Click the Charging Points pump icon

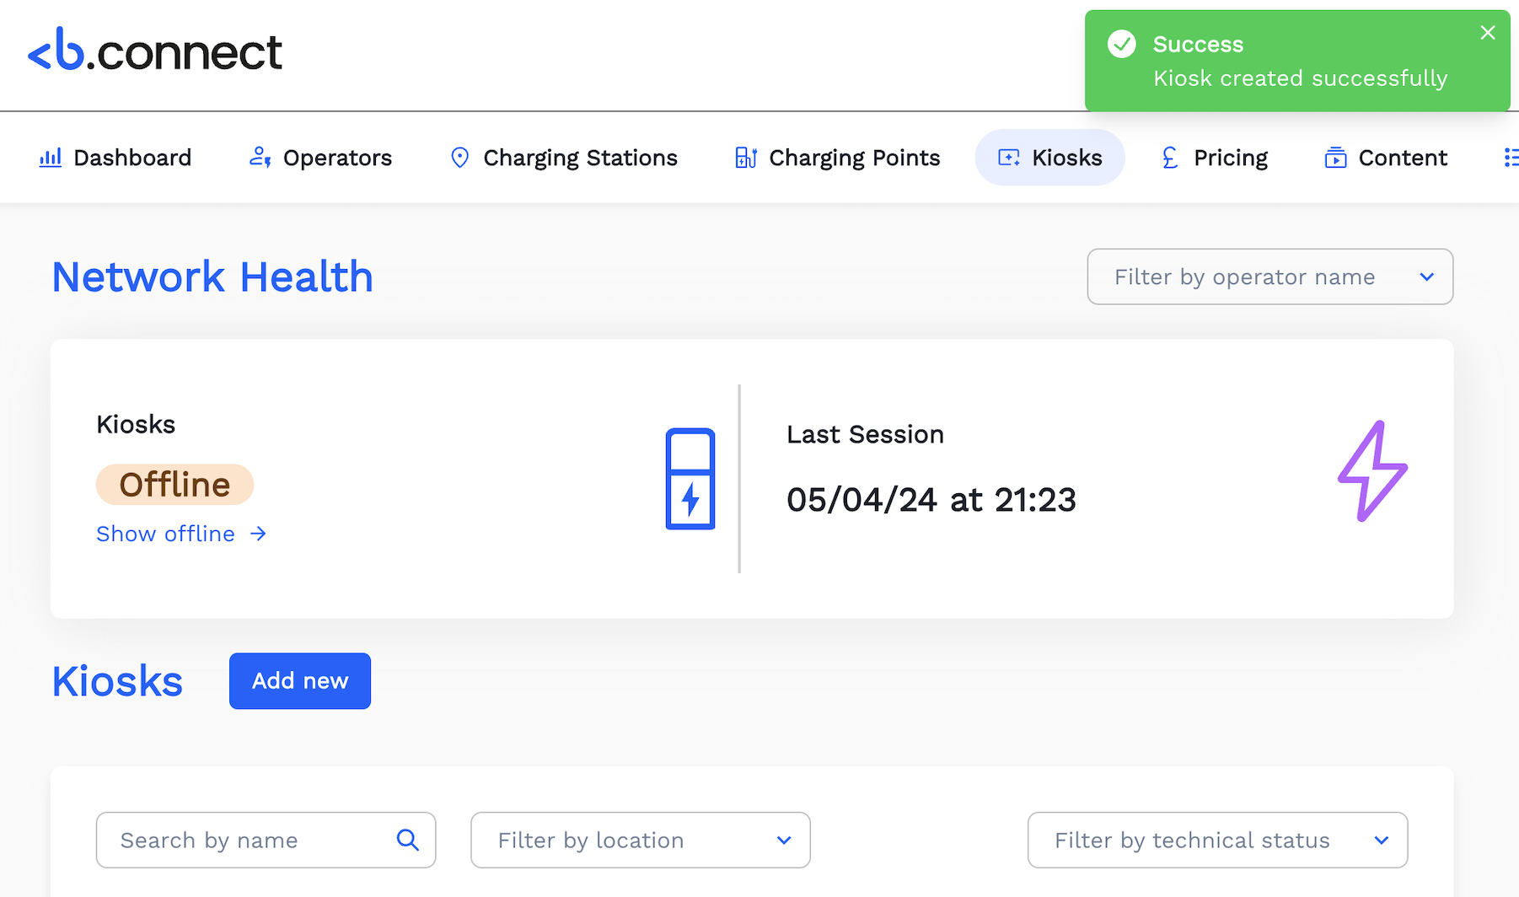[x=746, y=158]
